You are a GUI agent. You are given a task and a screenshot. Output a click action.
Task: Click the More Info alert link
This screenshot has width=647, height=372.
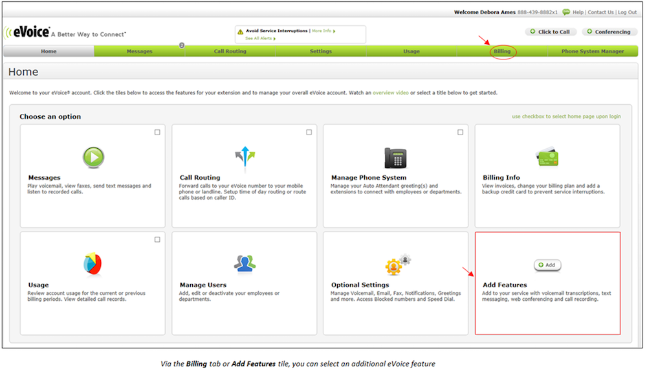pos(323,31)
